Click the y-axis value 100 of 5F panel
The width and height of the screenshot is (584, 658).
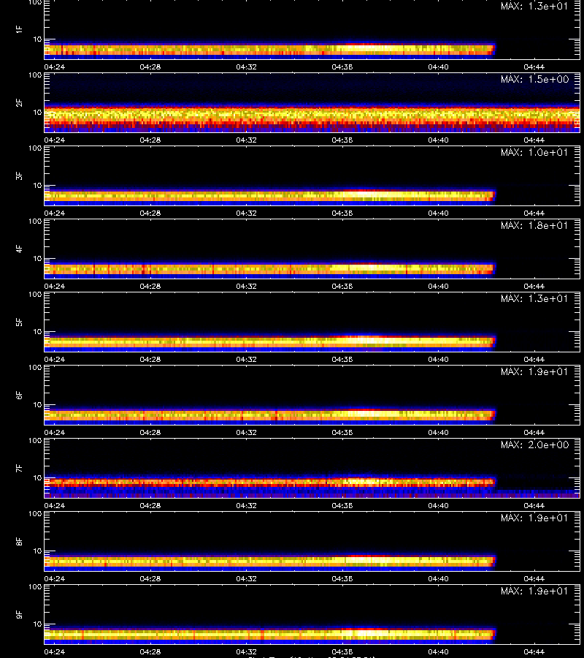(x=35, y=295)
